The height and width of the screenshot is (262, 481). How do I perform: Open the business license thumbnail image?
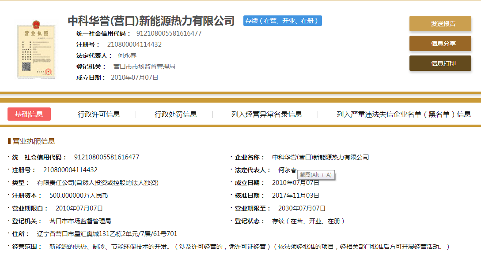(x=36, y=49)
